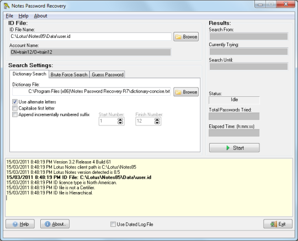Select log line 'Lotus Notes version detected is 8.5'
This screenshot has width=298, height=241.
63,172
